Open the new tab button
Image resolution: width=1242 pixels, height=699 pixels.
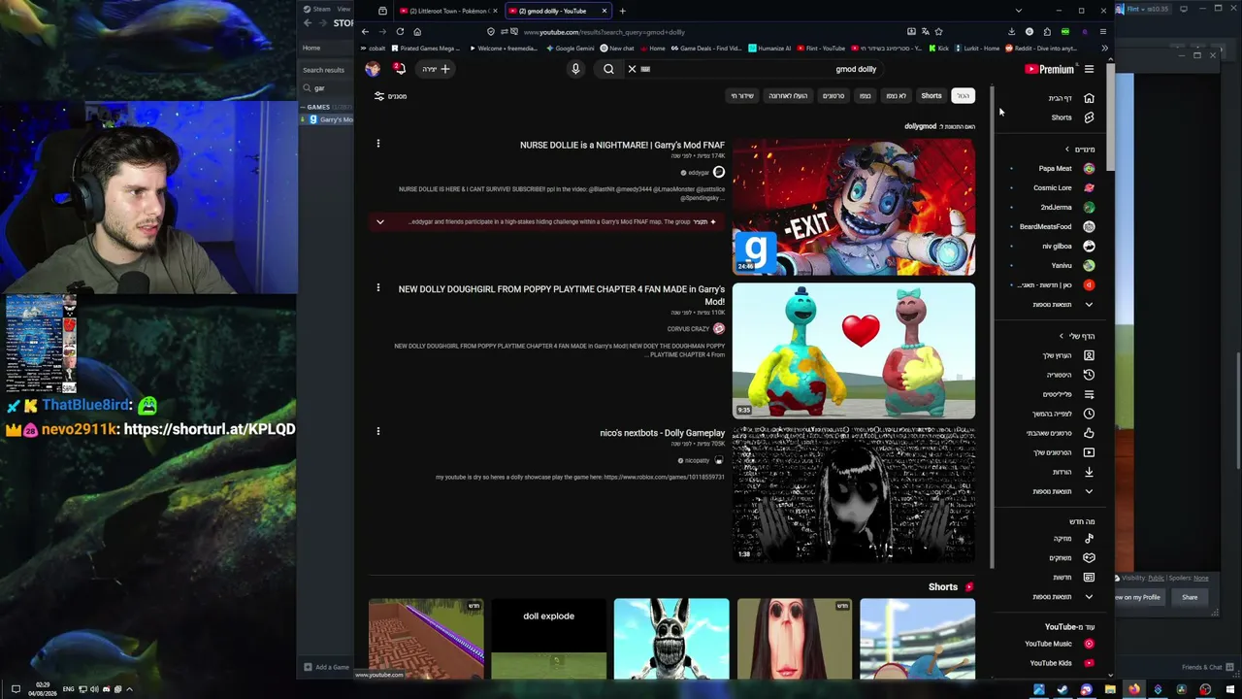point(622,11)
